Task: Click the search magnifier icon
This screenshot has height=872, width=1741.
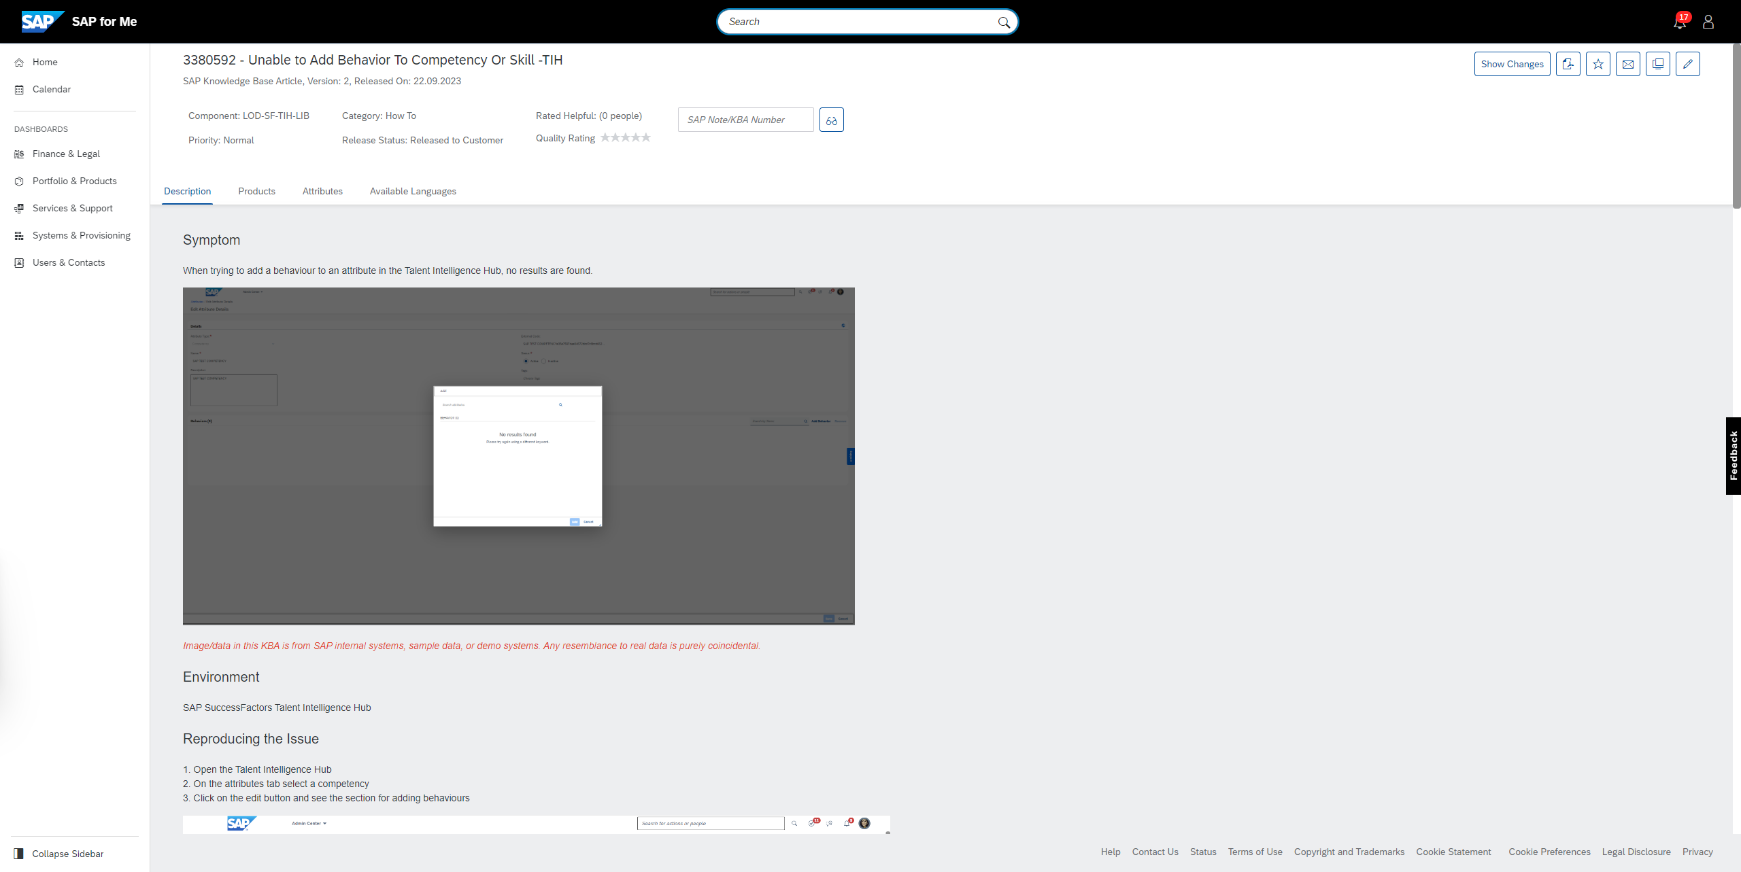Action: click(1004, 22)
